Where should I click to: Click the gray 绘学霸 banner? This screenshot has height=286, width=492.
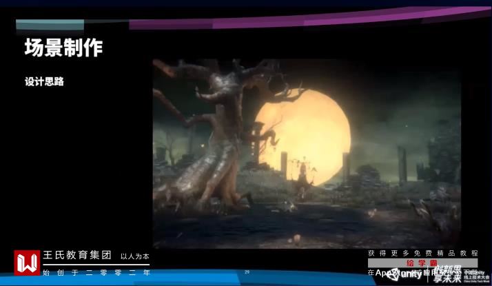422,263
